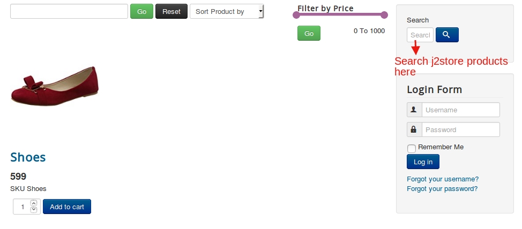Click the right handle of the price slider
The width and height of the screenshot is (522, 229).
(384, 14)
